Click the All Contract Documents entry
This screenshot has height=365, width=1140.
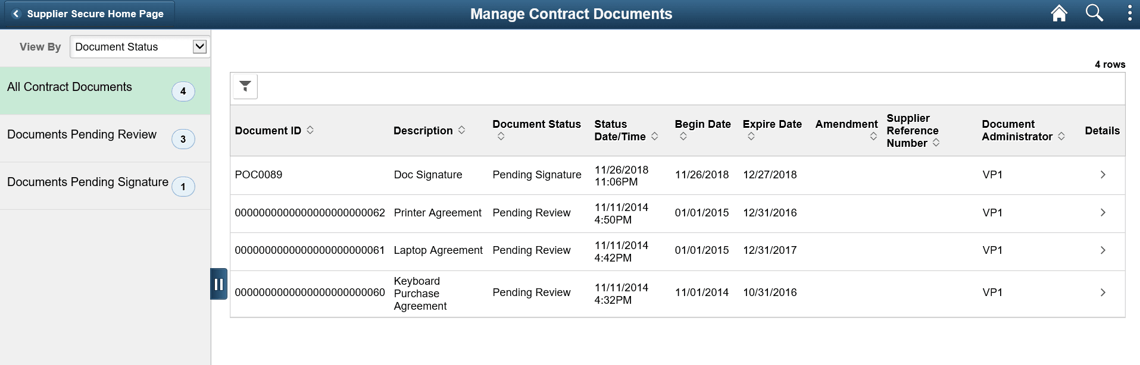pyautogui.click(x=70, y=87)
